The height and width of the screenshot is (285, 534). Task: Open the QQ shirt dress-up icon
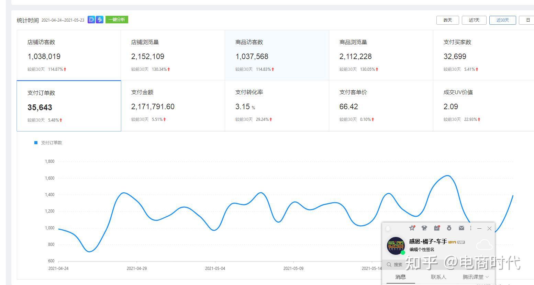[x=424, y=228]
